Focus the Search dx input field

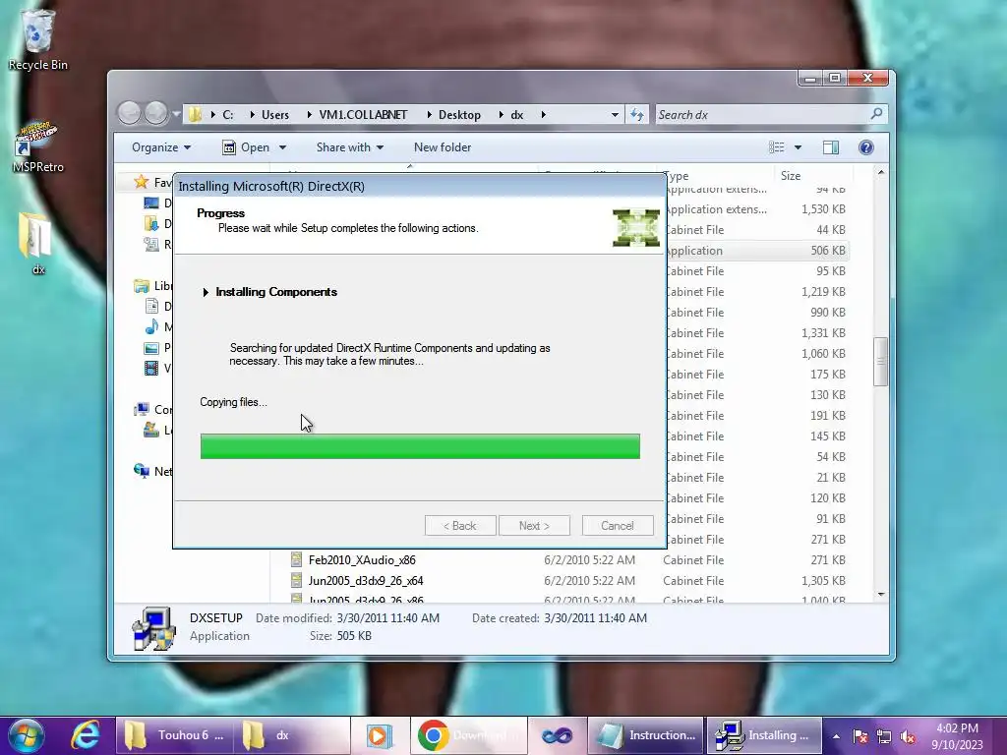tap(761, 114)
